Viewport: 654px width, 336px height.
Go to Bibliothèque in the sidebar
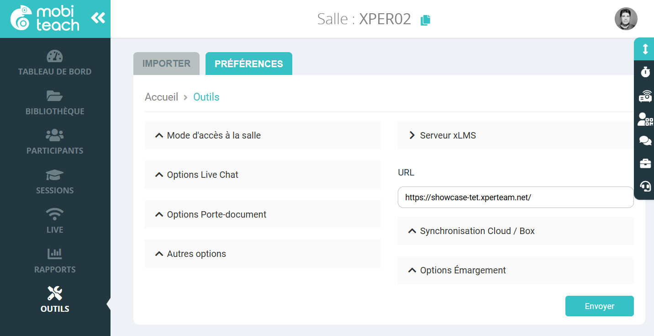pyautogui.click(x=55, y=103)
